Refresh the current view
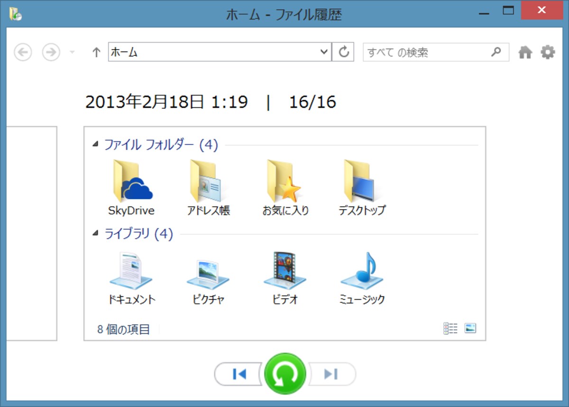This screenshot has height=407, width=569. (x=343, y=52)
